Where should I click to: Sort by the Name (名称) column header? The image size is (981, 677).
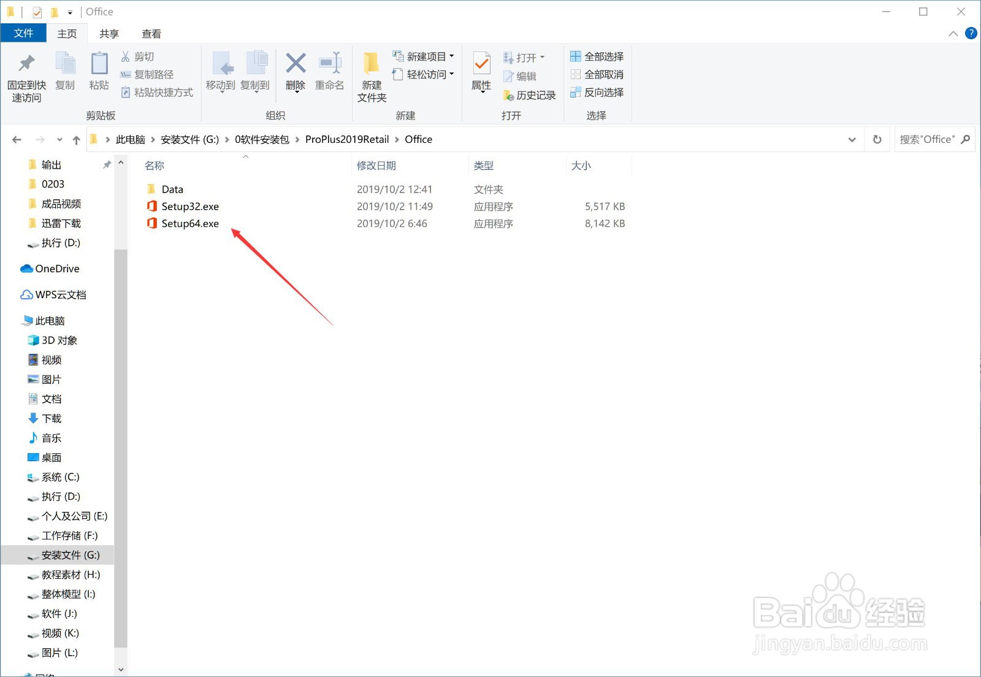(155, 165)
